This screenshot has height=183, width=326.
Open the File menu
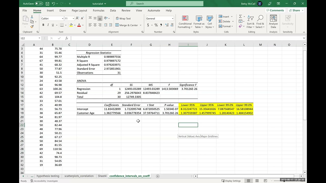[x=25, y=10]
